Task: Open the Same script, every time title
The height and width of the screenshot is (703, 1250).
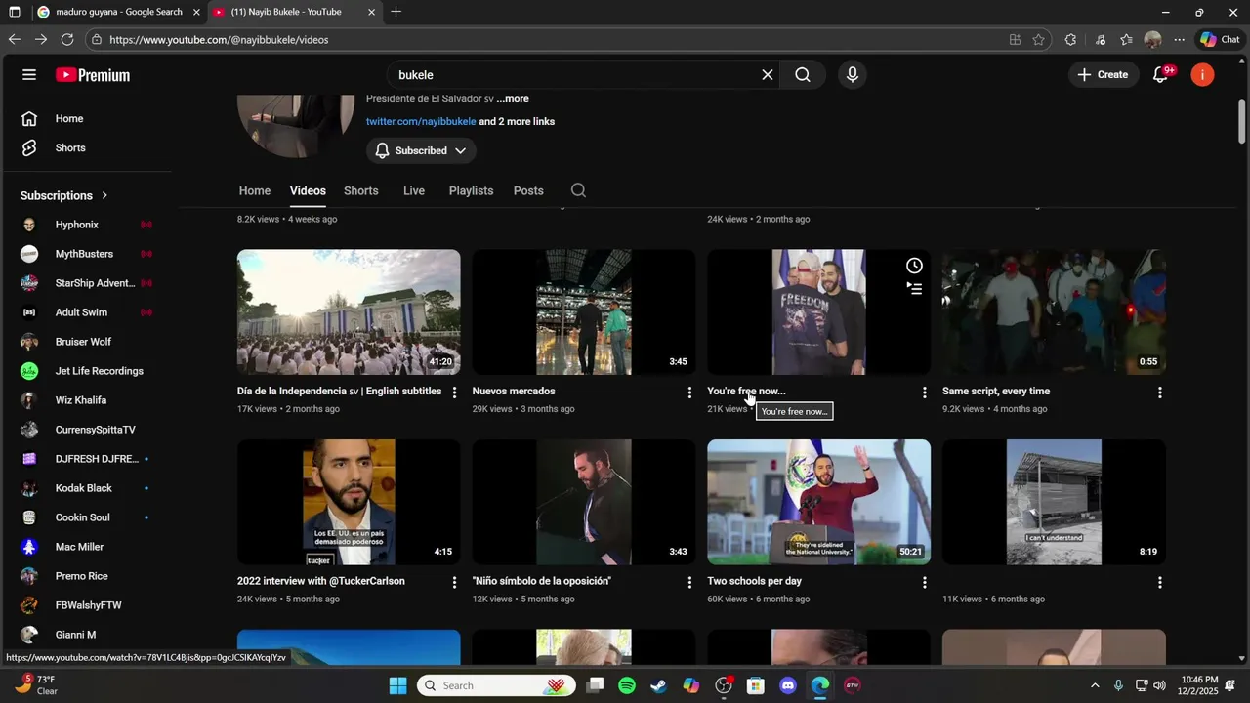Action: pyautogui.click(x=996, y=392)
